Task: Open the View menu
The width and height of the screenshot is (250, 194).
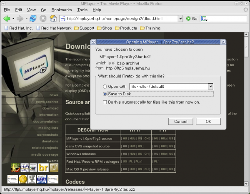Action: tap(31, 10)
